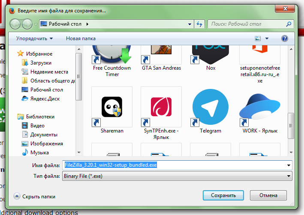Select the Free Countdown Timer shortcut
This screenshot has height=215, width=304.
point(112,61)
